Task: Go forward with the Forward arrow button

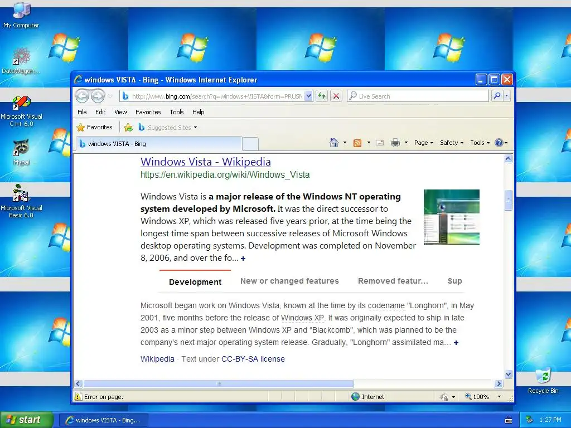Action: [98, 96]
